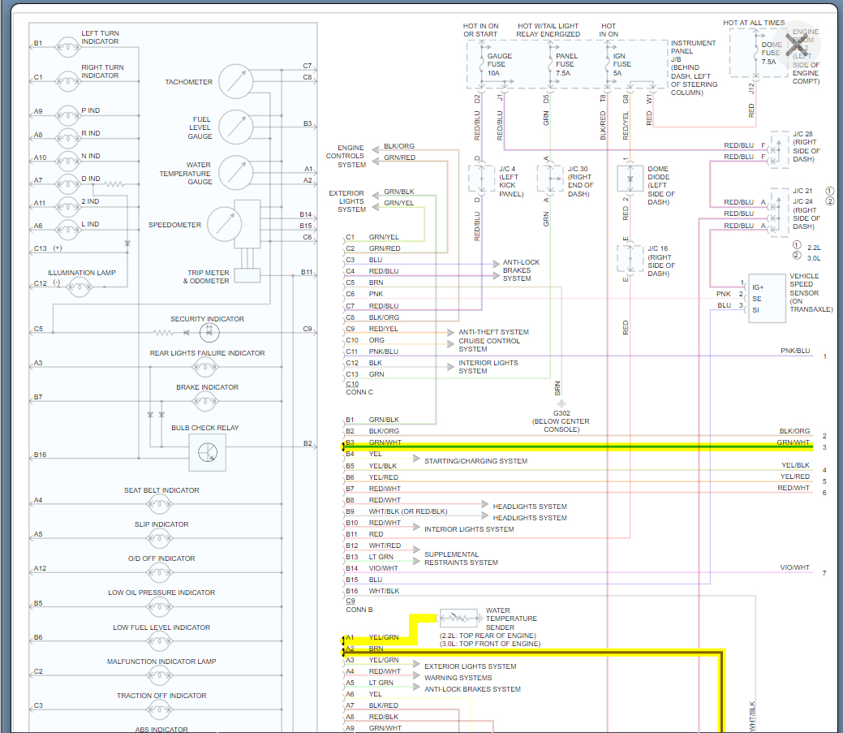
Task: Click the Fuel Level Gauge symbol
Action: coord(235,127)
